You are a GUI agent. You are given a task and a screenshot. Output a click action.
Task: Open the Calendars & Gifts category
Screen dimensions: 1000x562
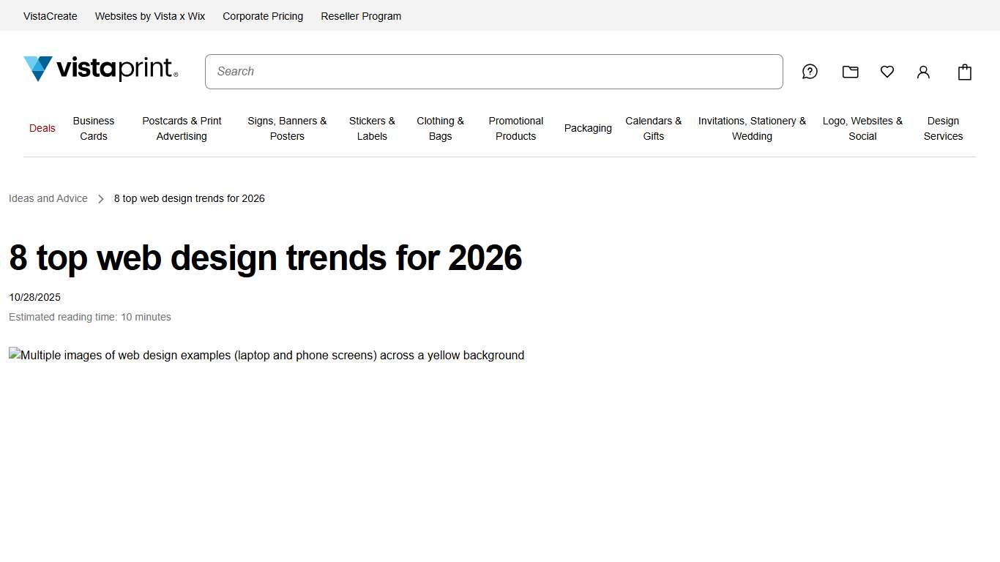(x=654, y=129)
